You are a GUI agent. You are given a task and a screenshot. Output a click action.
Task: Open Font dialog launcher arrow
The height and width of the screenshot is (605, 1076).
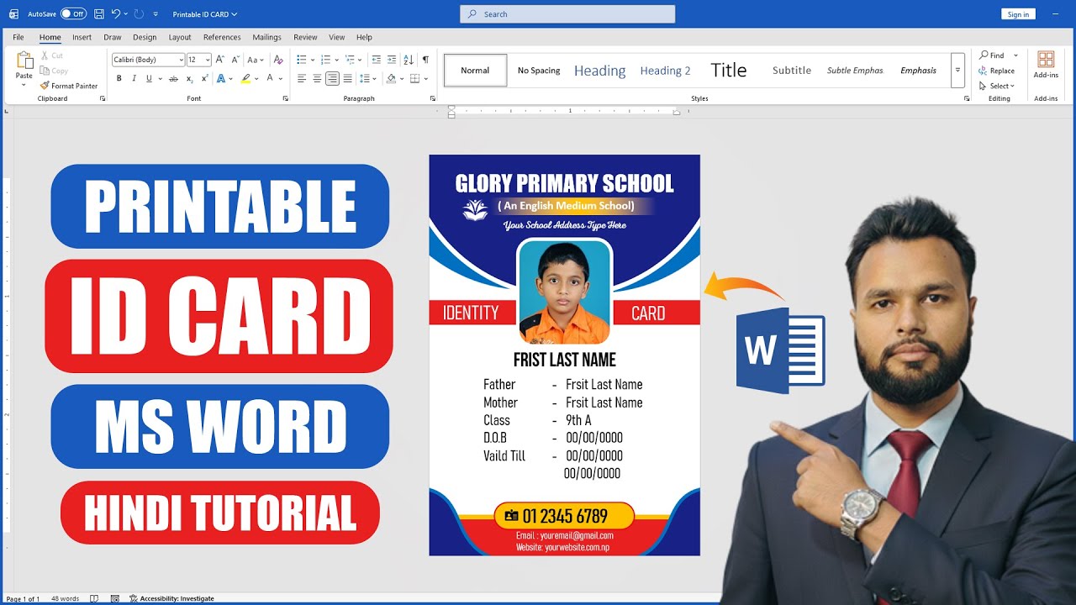[285, 98]
